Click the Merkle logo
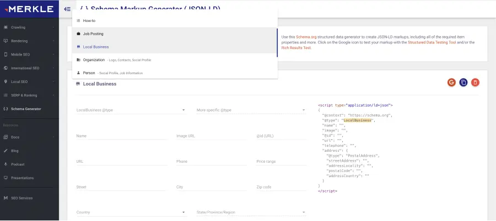This screenshot has width=496, height=221. coord(29,9)
